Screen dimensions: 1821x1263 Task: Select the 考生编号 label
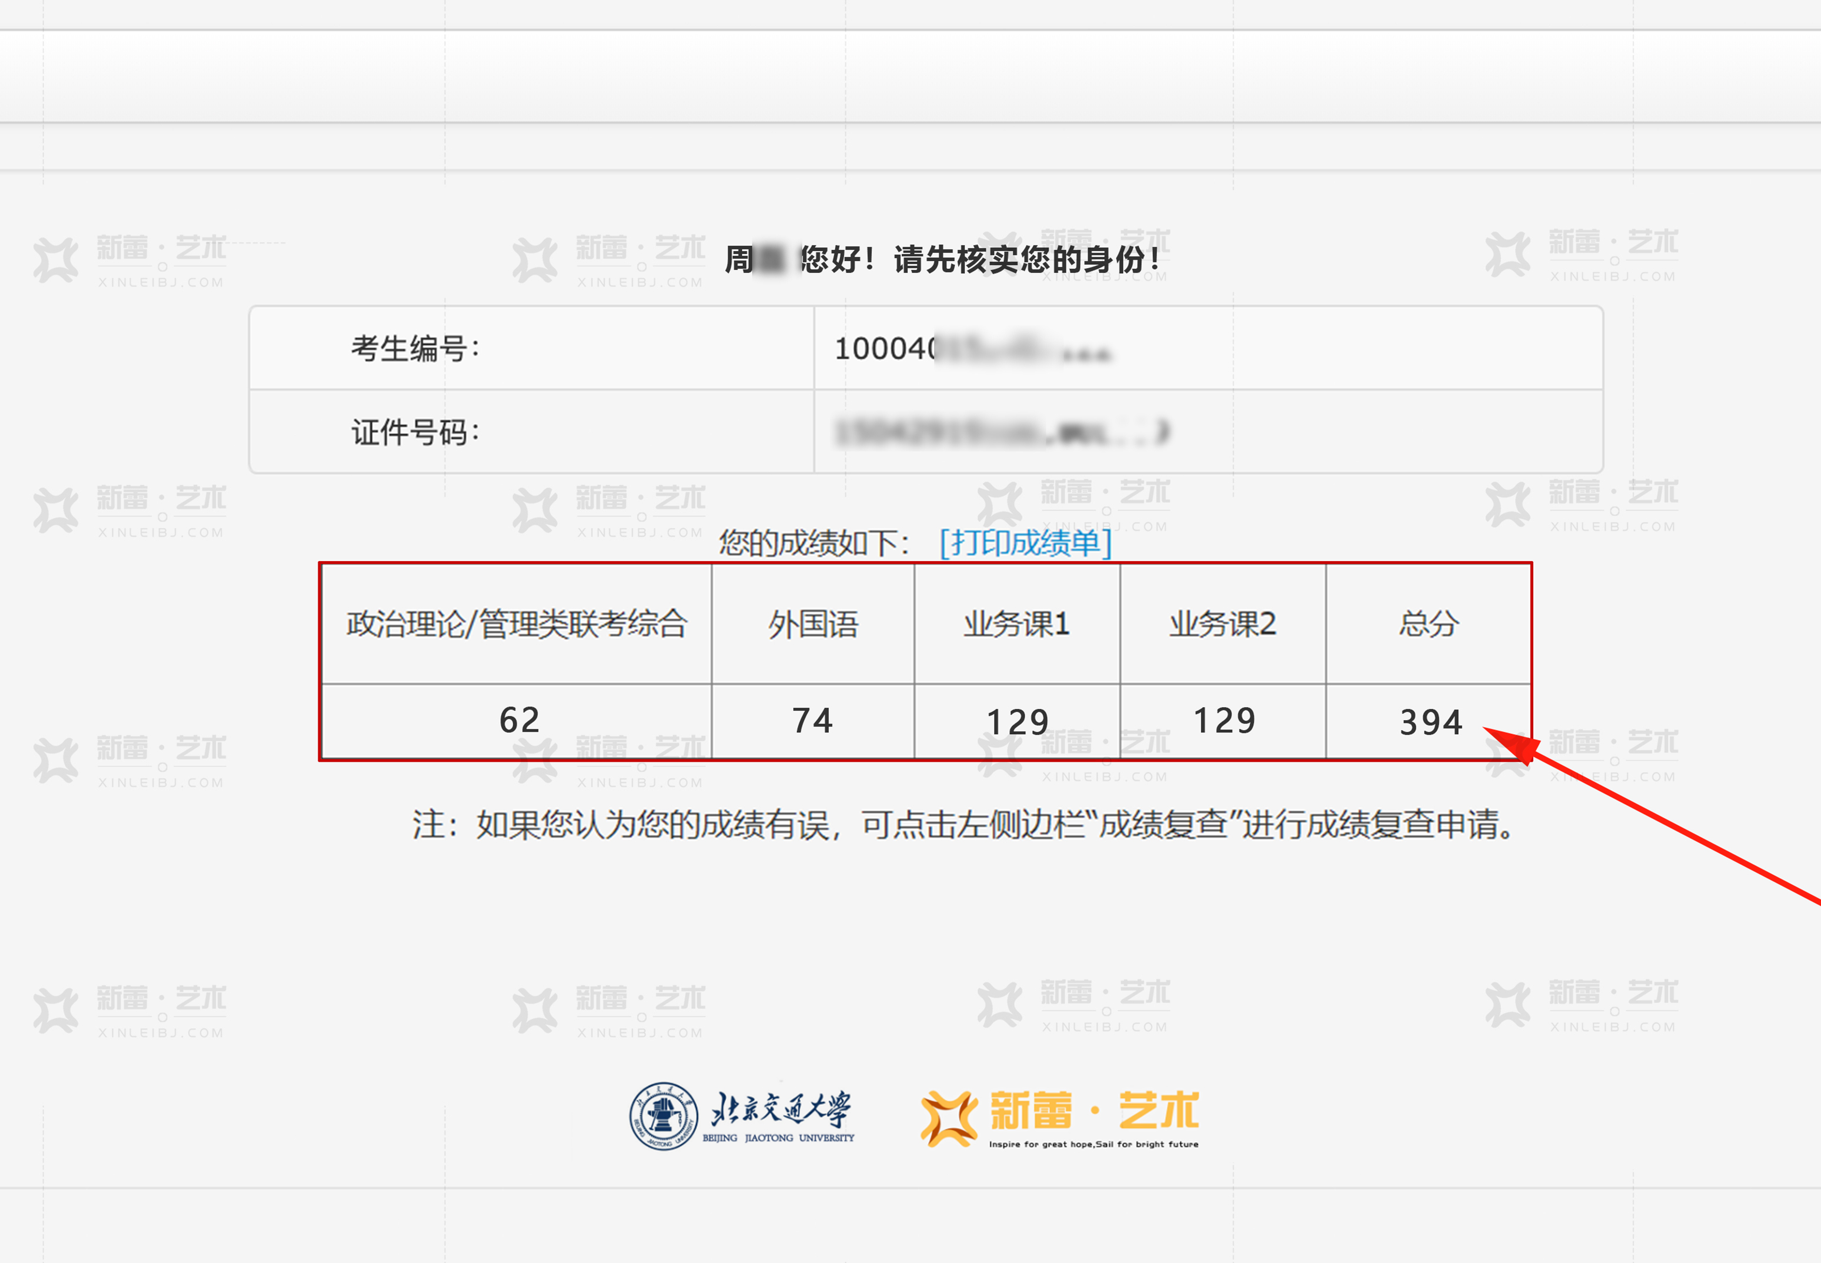pyautogui.click(x=415, y=348)
